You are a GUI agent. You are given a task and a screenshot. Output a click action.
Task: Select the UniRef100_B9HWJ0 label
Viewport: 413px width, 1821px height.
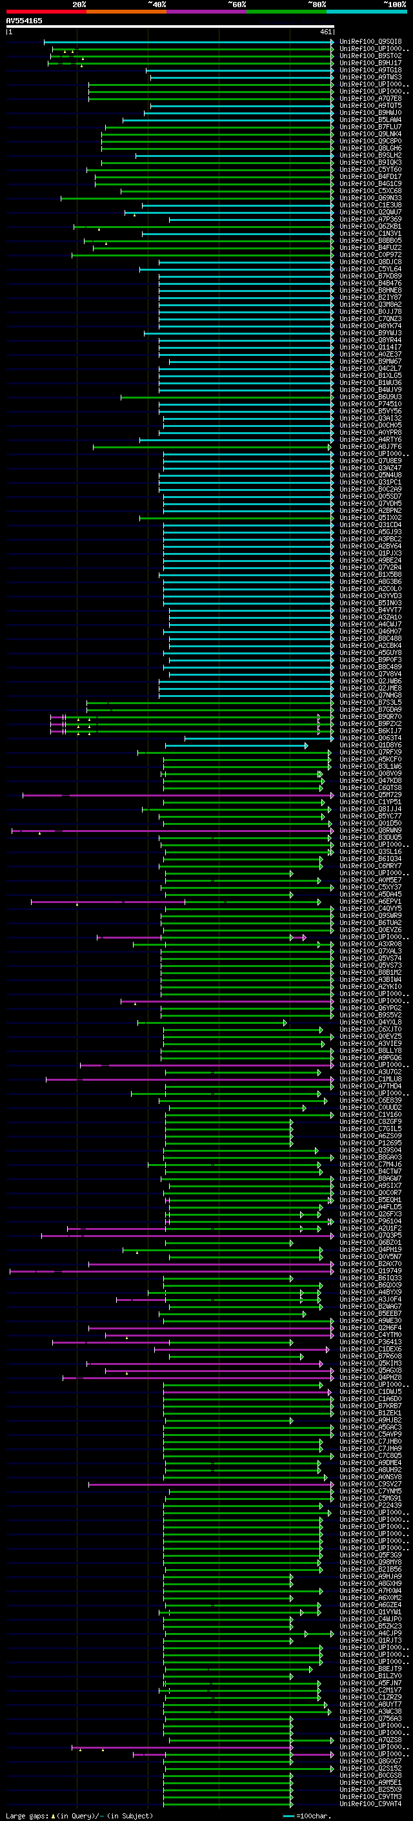pyautogui.click(x=370, y=112)
